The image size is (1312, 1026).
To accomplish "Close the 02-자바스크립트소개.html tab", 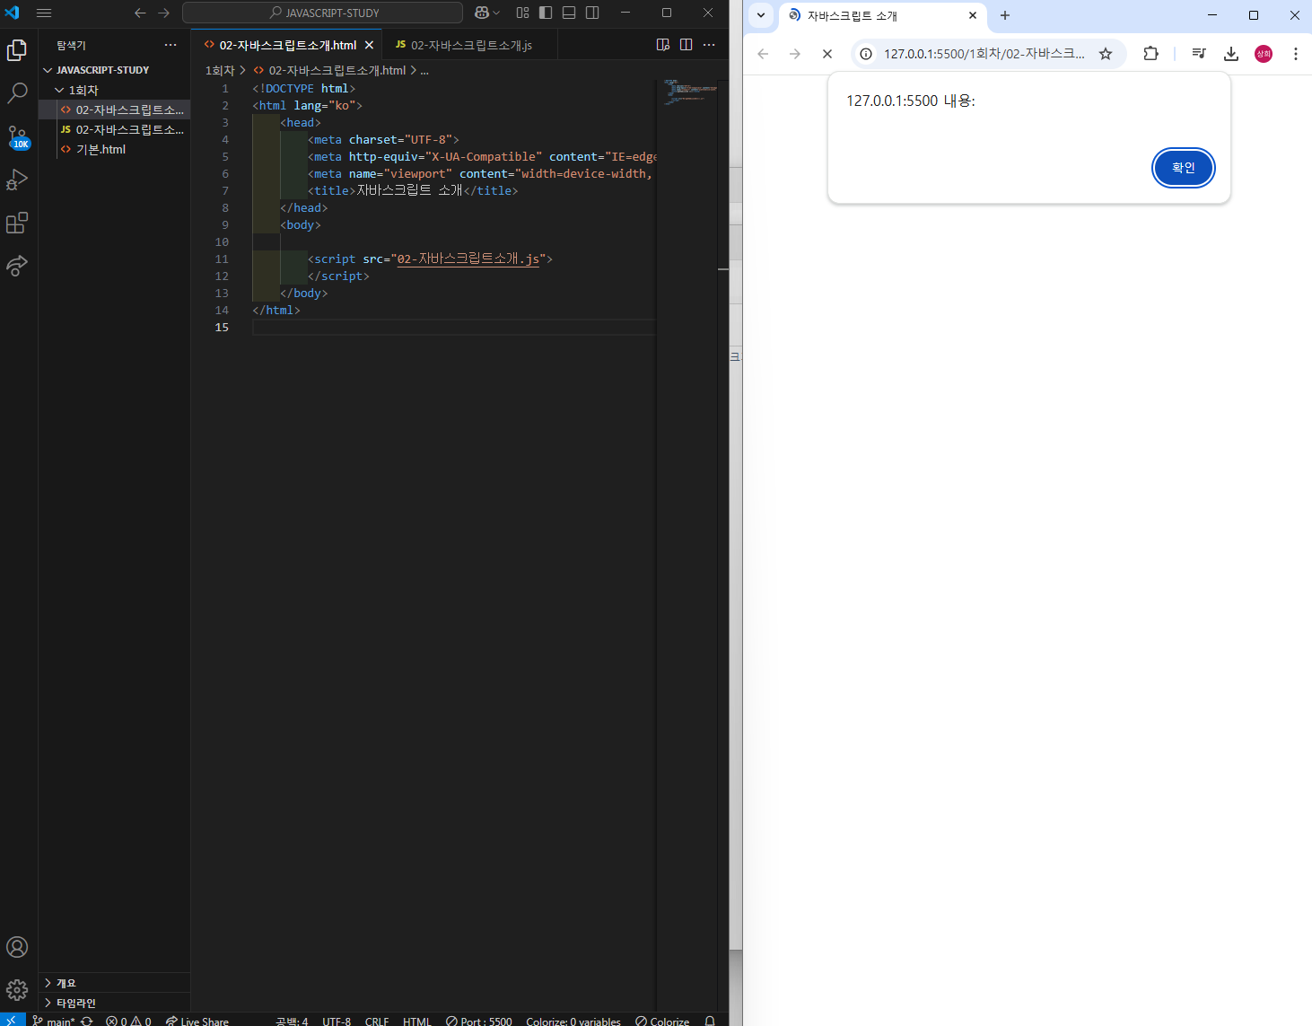I will coord(369,45).
